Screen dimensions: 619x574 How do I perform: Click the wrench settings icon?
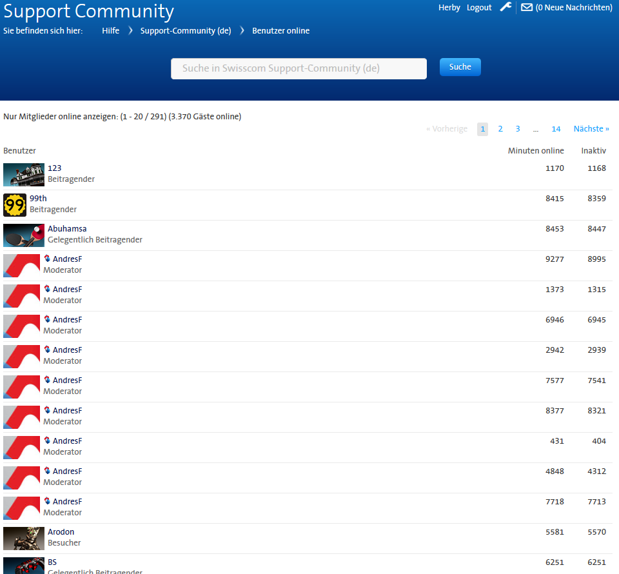[506, 7]
